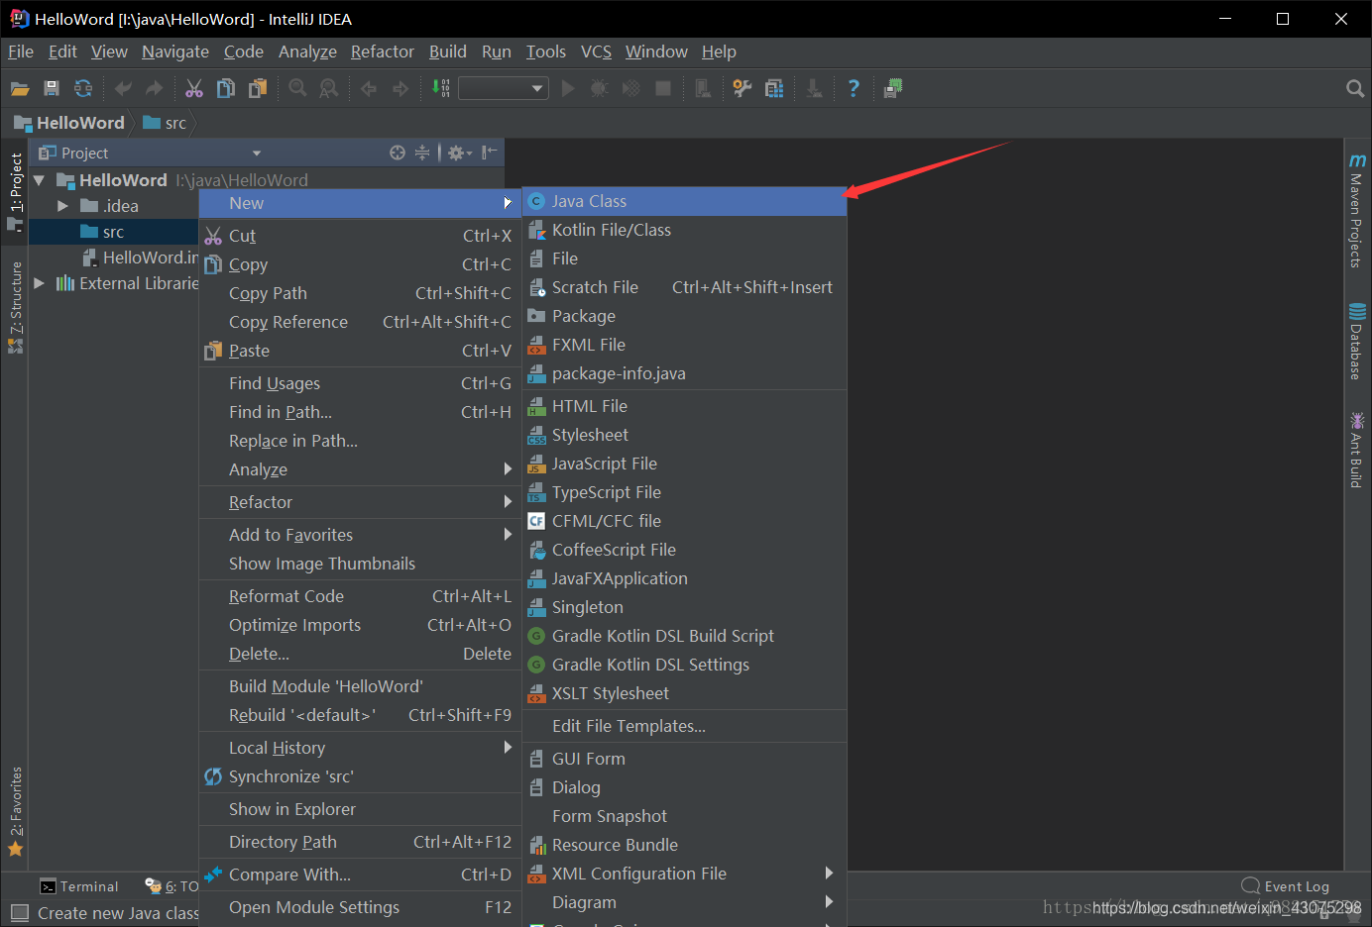Expand the Refactor submenu in context menu
Image resolution: width=1372 pixels, height=927 pixels.
click(361, 502)
